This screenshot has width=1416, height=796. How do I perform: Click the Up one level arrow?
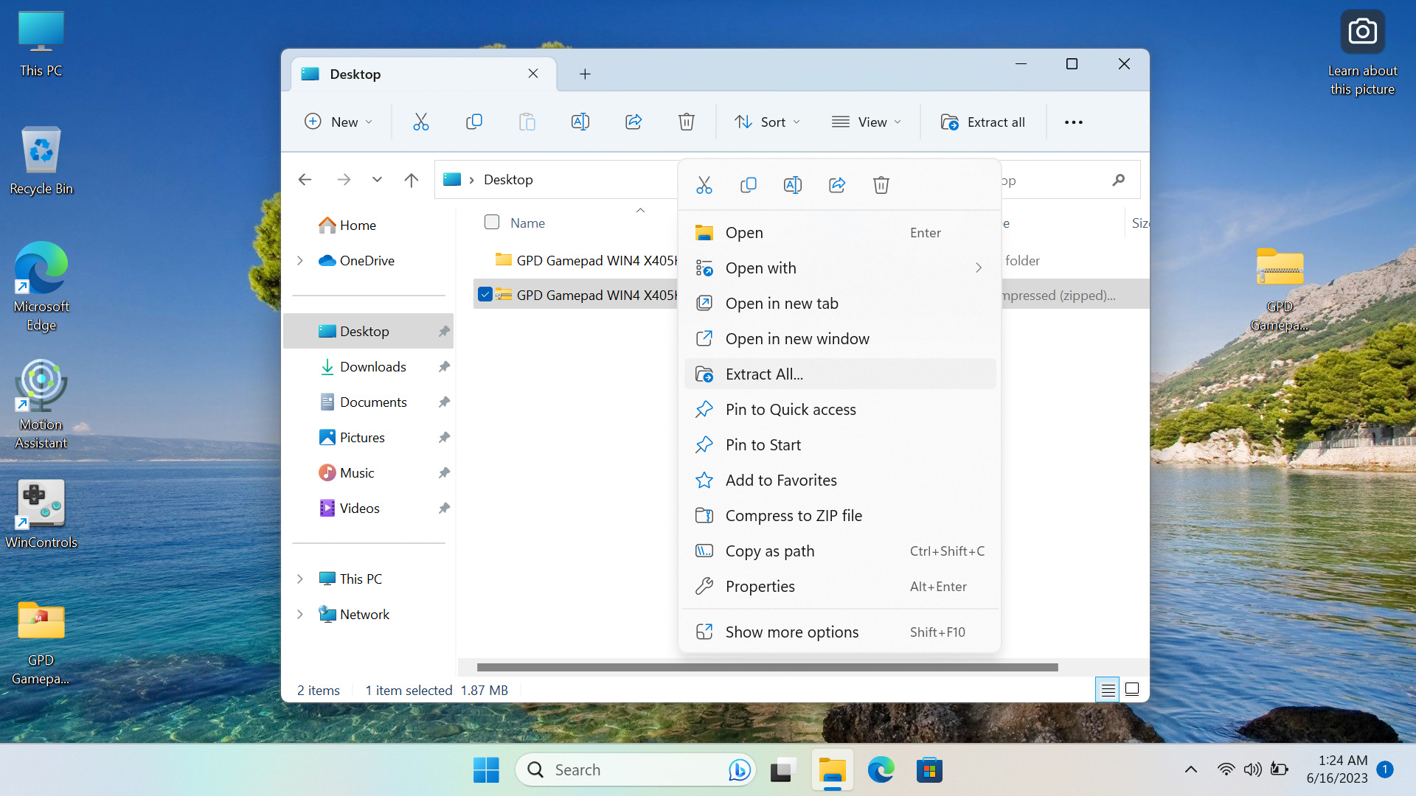[412, 180]
